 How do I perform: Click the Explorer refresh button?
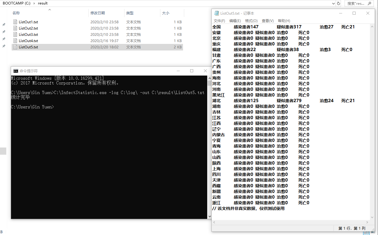point(339,3)
